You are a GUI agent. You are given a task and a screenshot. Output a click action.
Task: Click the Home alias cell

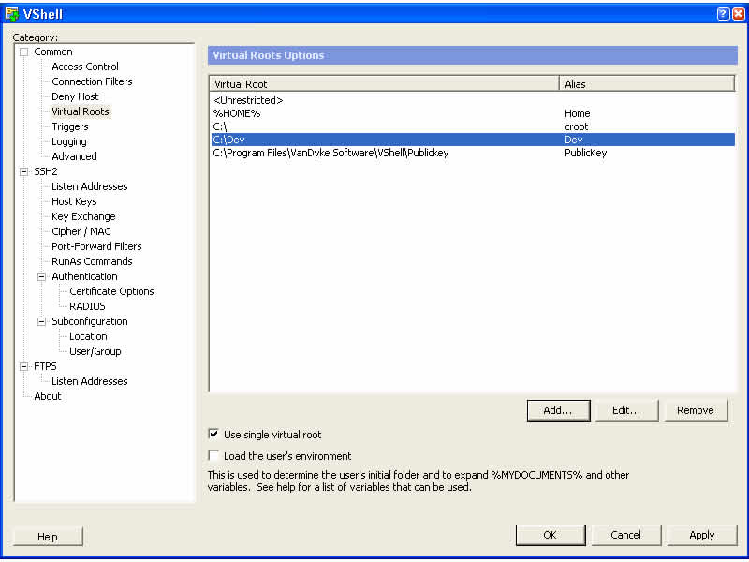tap(577, 113)
